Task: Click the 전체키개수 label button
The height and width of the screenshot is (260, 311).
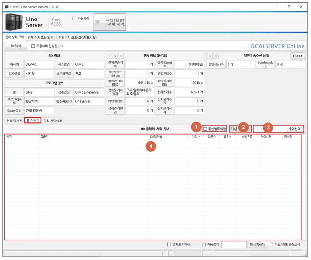Action: point(165,92)
